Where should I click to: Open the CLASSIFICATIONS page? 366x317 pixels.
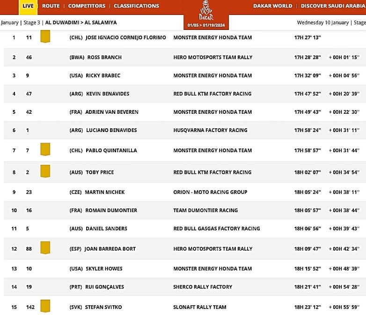(136, 6)
